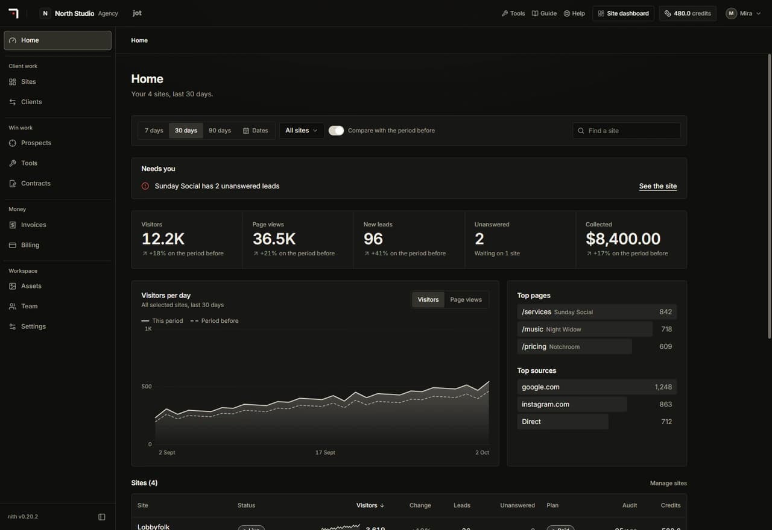
Task: Click the instagram.com source row
Action: coord(597,405)
